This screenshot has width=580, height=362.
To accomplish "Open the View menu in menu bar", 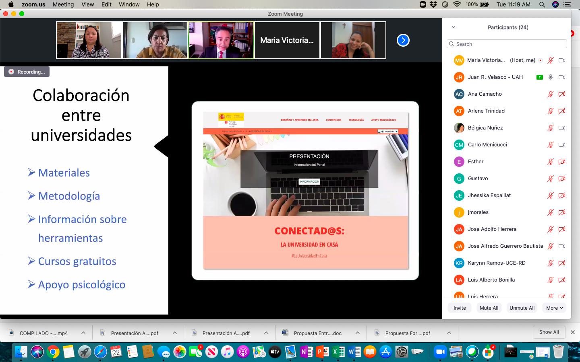I will 87,4.
